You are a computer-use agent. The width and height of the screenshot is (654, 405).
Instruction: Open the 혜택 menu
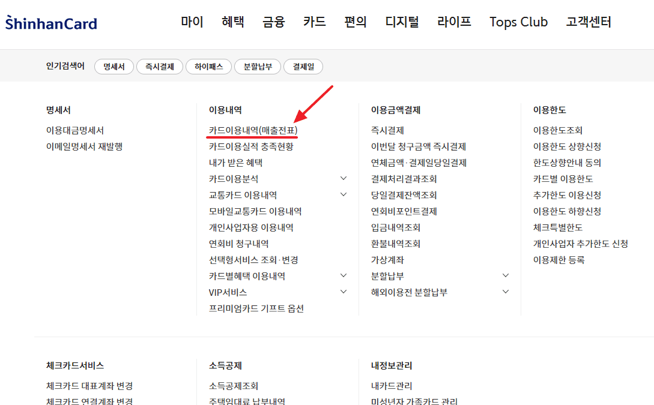pyautogui.click(x=232, y=22)
